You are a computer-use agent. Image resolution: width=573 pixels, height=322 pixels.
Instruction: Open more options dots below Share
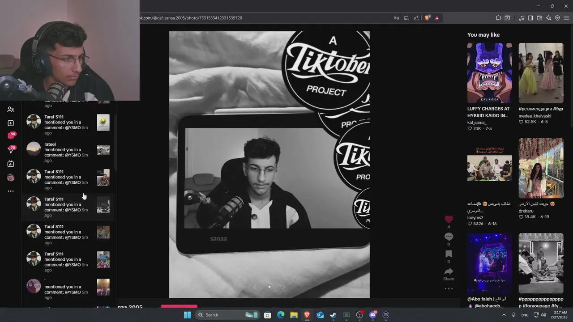coord(449,289)
